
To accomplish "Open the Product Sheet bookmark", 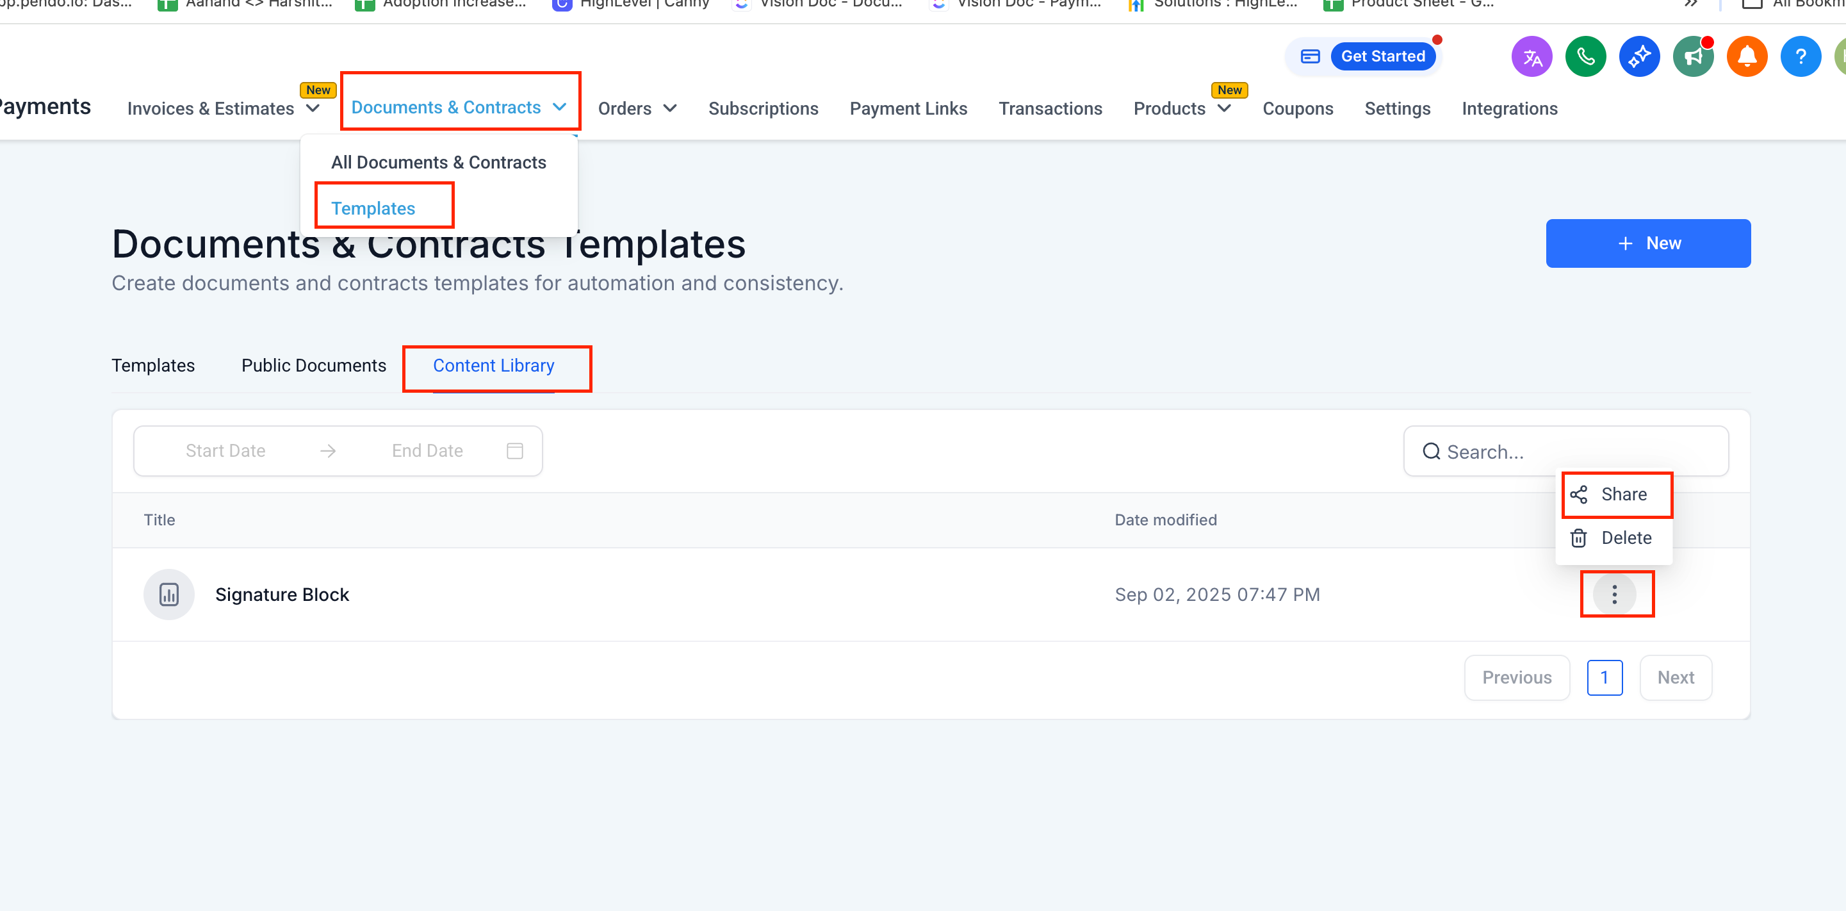I will tap(1408, 4).
